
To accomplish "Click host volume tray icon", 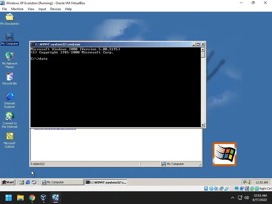I will coord(246,198).
